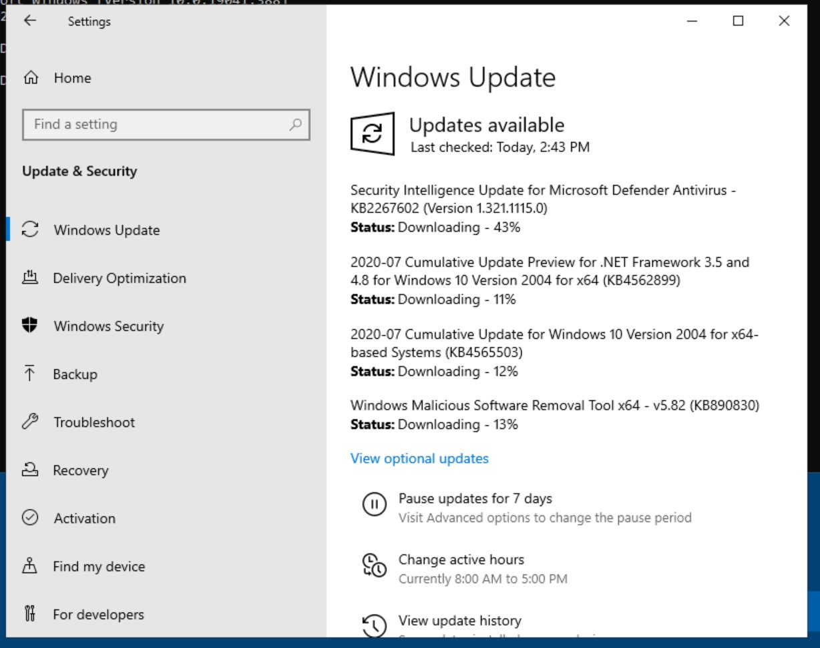Click the Status: Downloading - 43% line
Image resolution: width=820 pixels, height=648 pixels.
coord(435,227)
